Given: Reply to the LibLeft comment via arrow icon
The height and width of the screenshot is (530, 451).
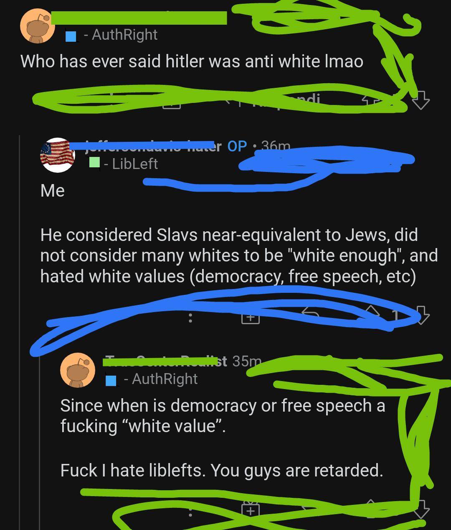Looking at the screenshot, I should pyautogui.click(x=311, y=315).
